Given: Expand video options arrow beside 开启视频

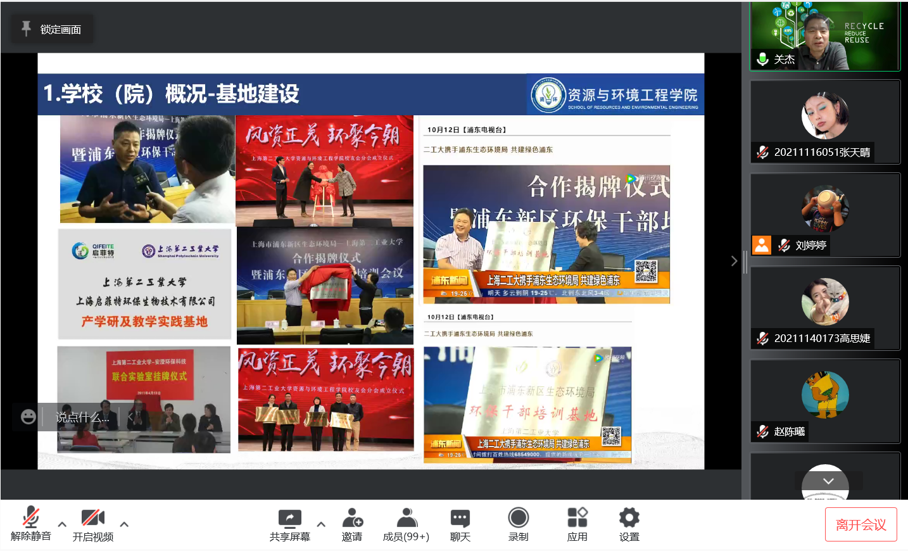Looking at the screenshot, I should (x=124, y=524).
